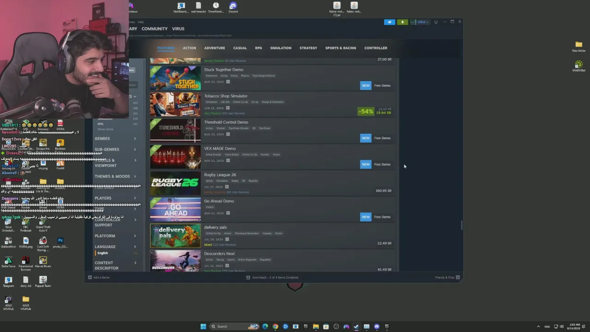The height and width of the screenshot is (332, 590).
Task: Expand the SUB-GENRES filter section
Action: tap(116, 149)
